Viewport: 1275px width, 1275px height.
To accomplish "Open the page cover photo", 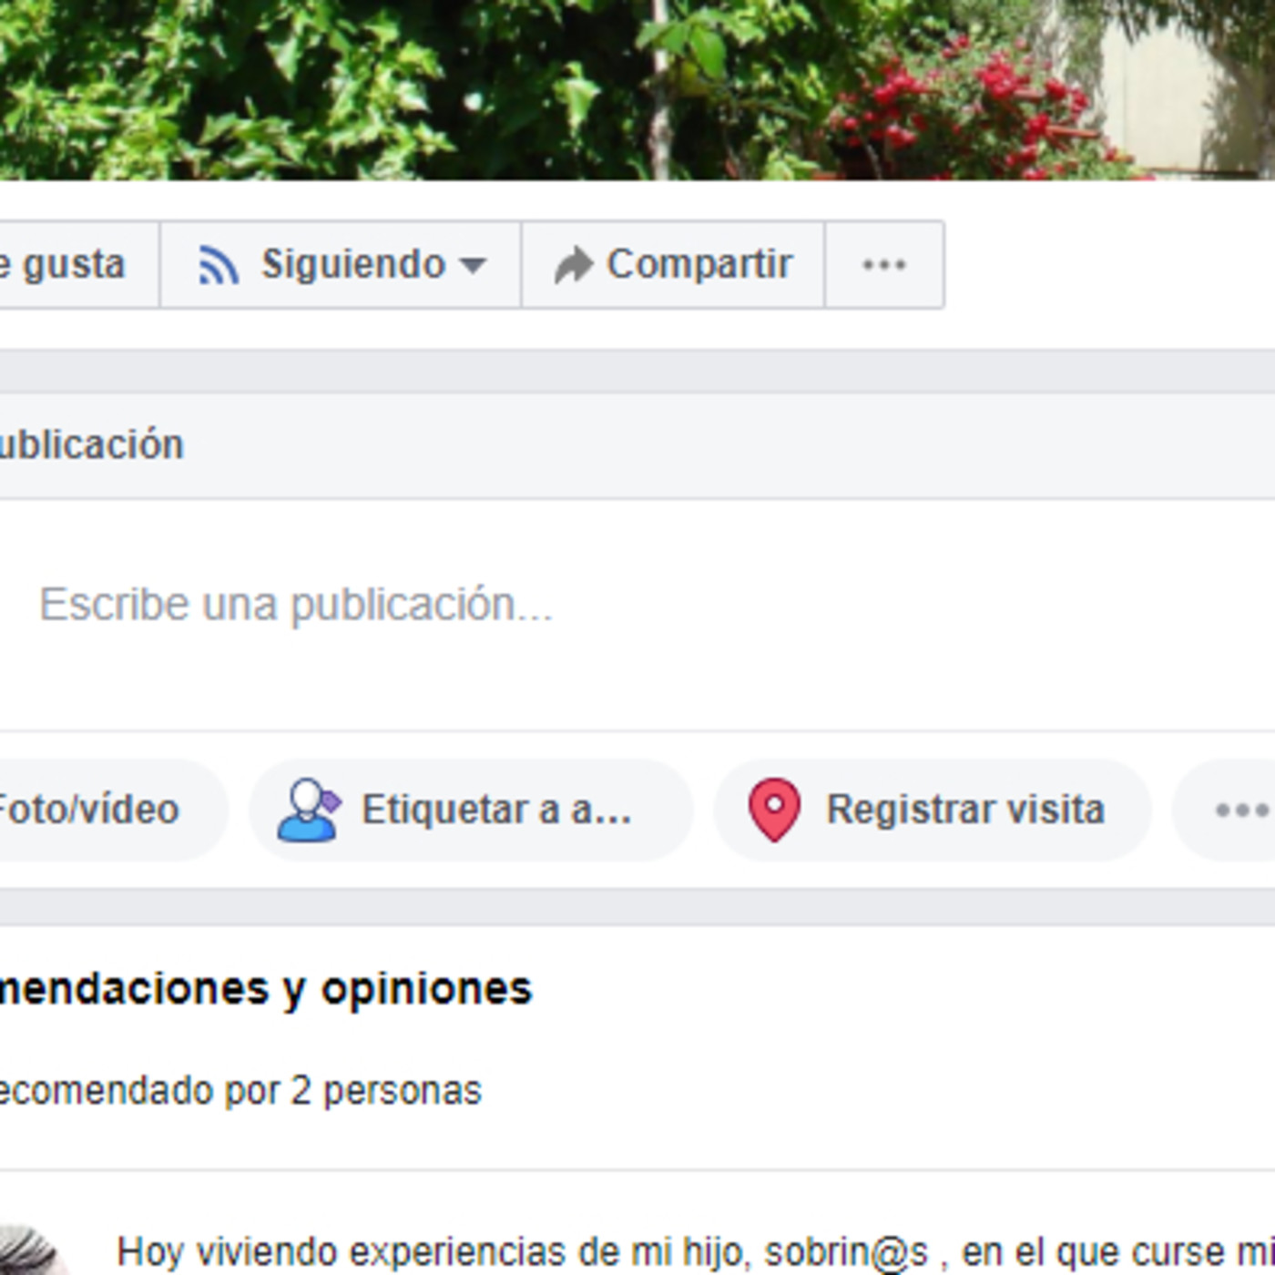I will pyautogui.click(x=637, y=89).
